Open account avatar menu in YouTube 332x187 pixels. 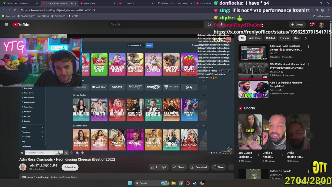(x=322, y=25)
